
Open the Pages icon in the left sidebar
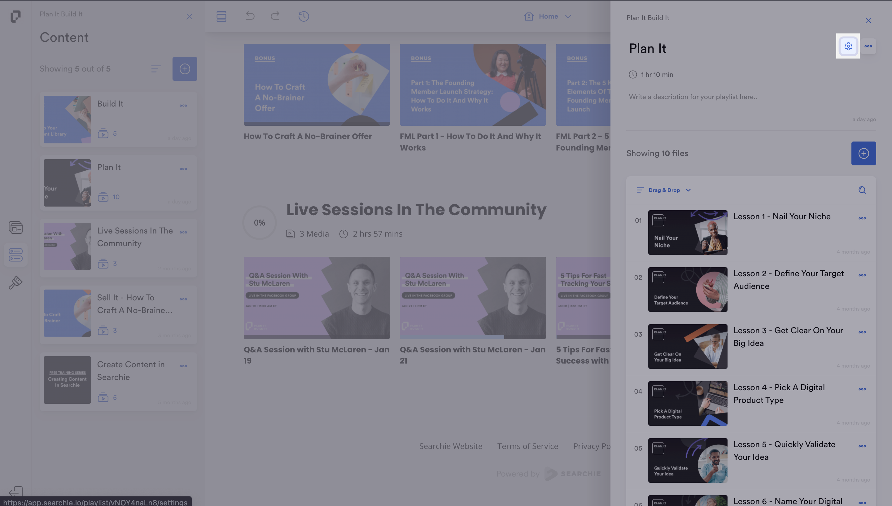(15, 228)
